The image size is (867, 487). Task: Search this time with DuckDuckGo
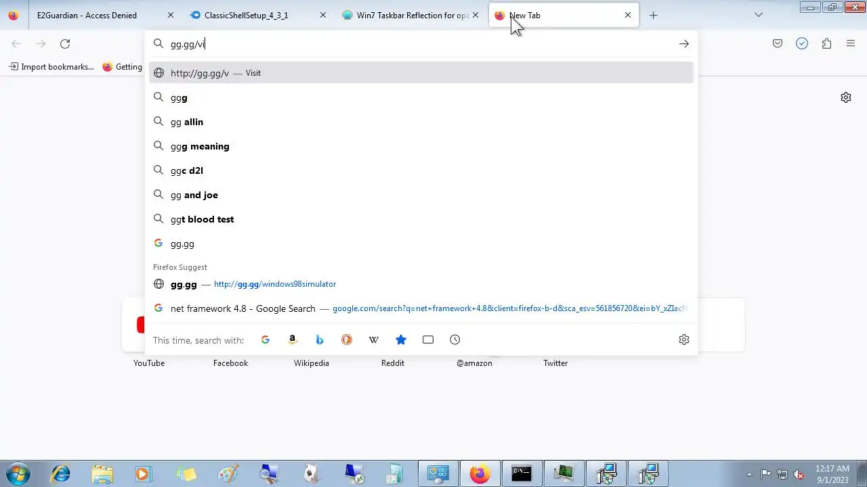[x=347, y=340]
